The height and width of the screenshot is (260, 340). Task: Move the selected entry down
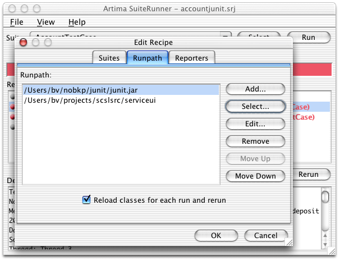(255, 176)
